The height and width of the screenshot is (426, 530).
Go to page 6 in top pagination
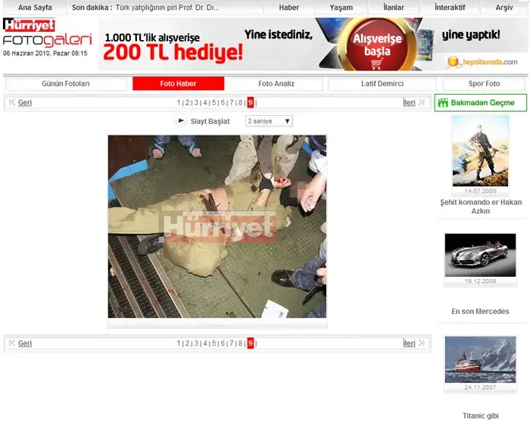click(x=223, y=103)
